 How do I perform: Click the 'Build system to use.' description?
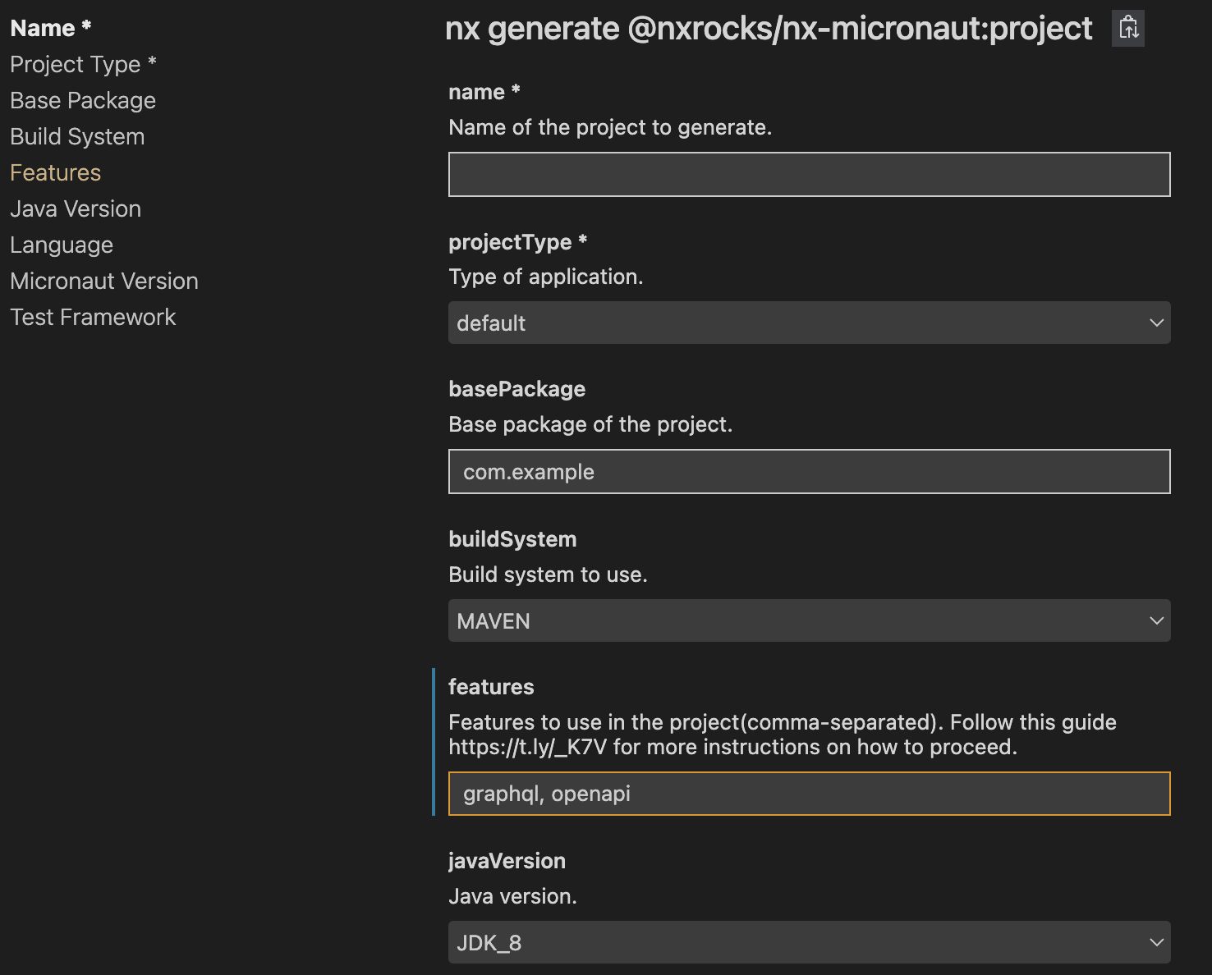pyautogui.click(x=548, y=575)
